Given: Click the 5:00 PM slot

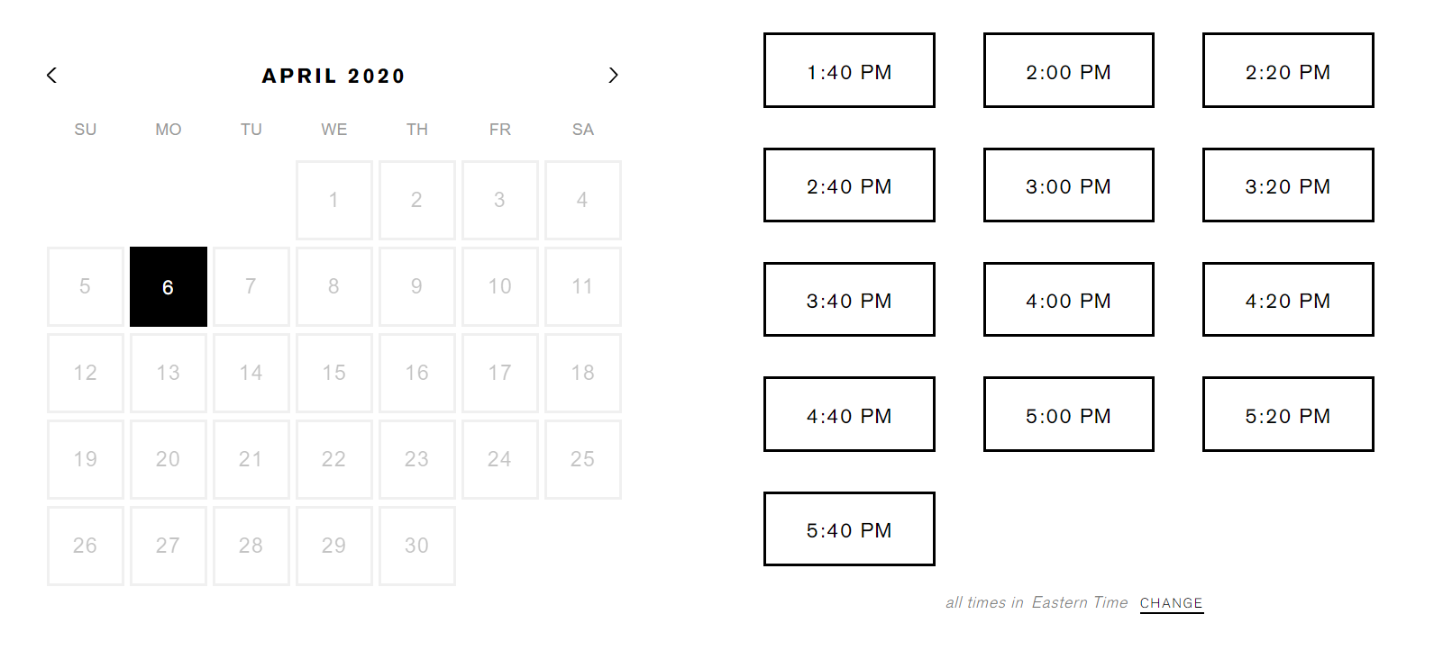Looking at the screenshot, I should [1068, 415].
